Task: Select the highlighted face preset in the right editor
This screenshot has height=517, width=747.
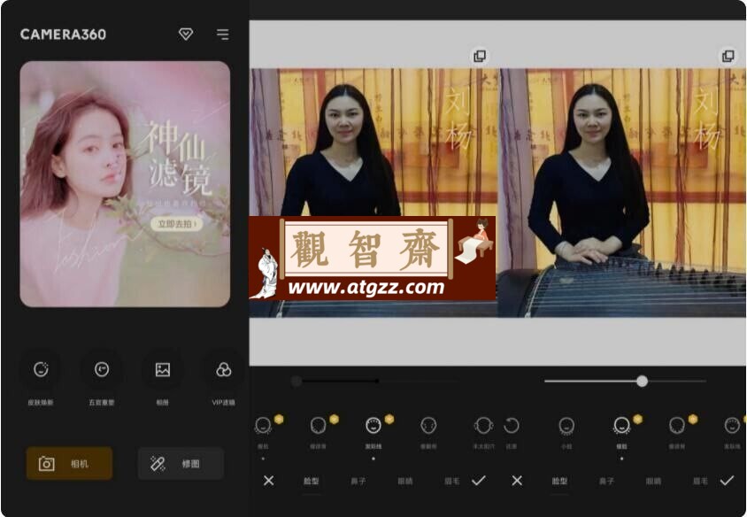Action: (621, 425)
